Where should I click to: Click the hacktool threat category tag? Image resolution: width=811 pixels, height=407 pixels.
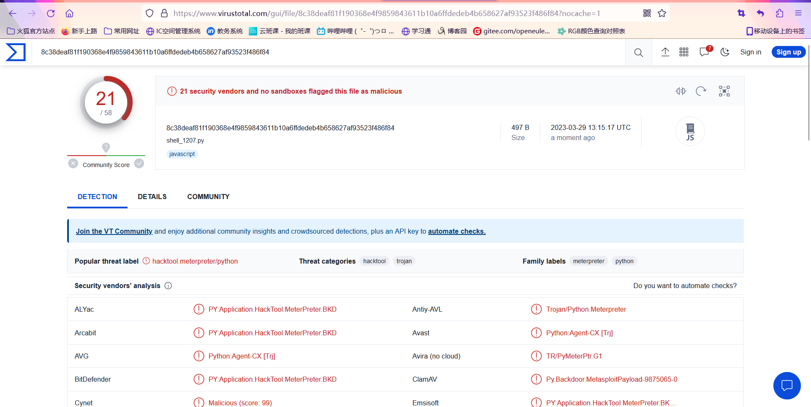pos(374,261)
